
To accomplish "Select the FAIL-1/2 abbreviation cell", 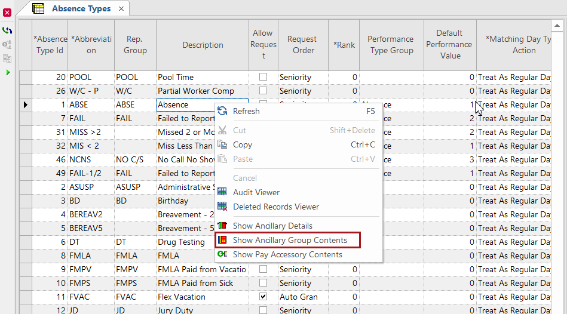I will (x=91, y=174).
